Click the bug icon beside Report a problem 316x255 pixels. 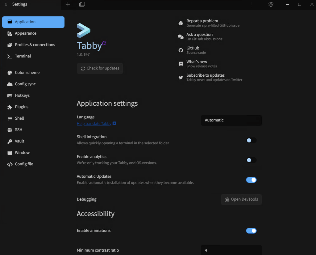181,23
